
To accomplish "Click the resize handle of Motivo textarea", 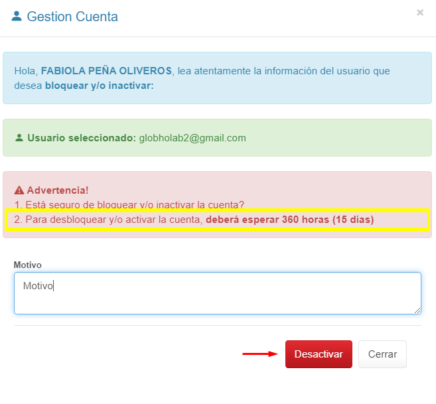I will [x=417, y=310].
